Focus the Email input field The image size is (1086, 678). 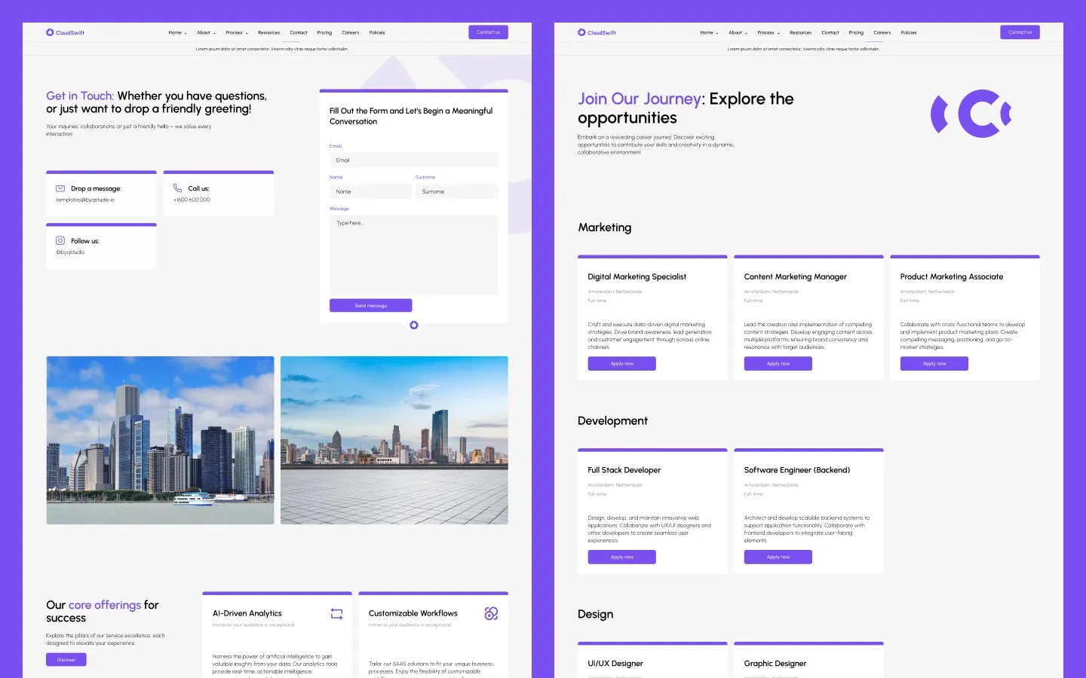413,160
